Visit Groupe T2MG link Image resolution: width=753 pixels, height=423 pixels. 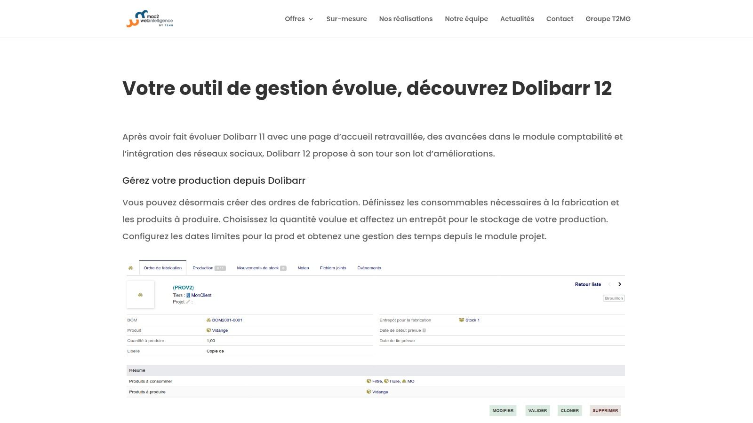point(608,19)
